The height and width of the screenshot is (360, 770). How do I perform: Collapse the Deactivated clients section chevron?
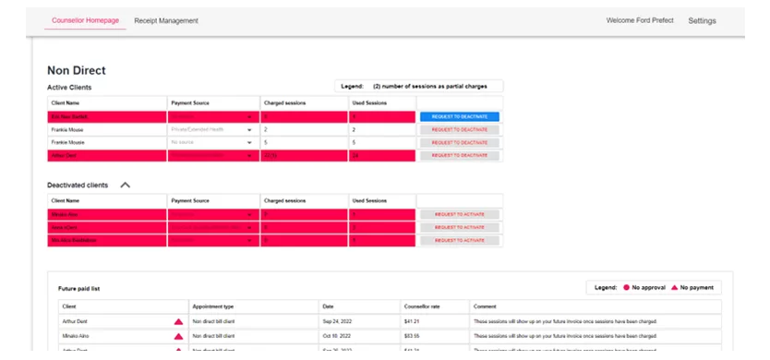(126, 186)
